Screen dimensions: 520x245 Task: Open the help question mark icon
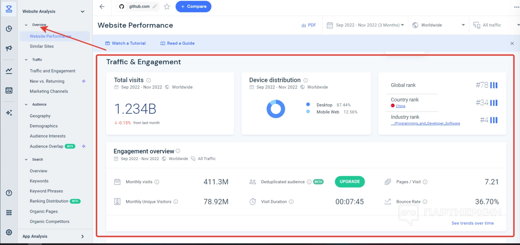[9, 193]
